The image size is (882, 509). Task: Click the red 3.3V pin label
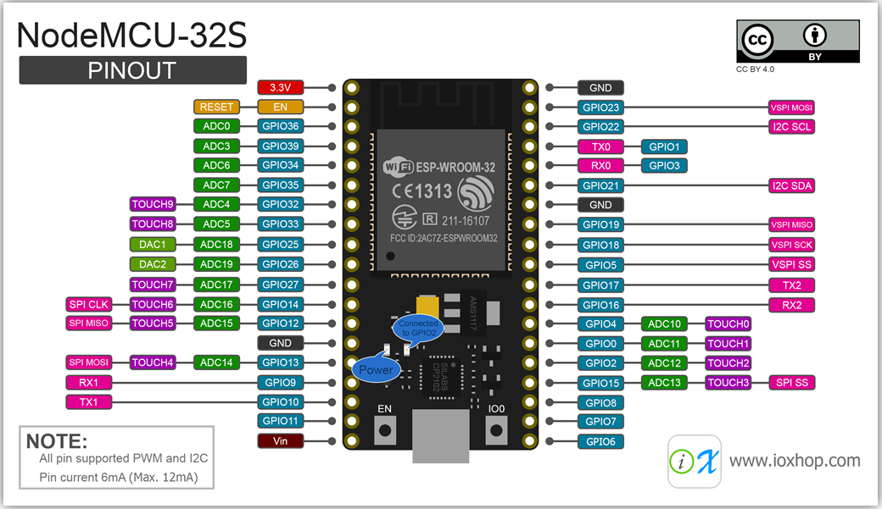pyautogui.click(x=280, y=87)
